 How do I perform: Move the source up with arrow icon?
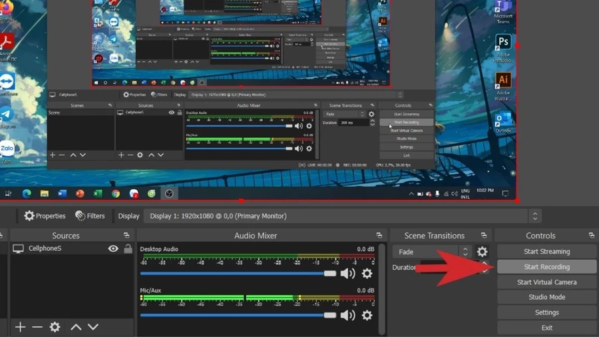[x=76, y=327]
